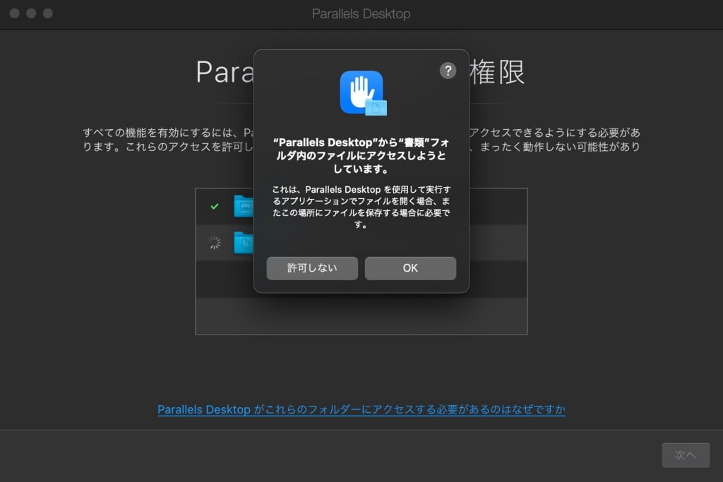Click the green checkmark in the first folder row

215,207
